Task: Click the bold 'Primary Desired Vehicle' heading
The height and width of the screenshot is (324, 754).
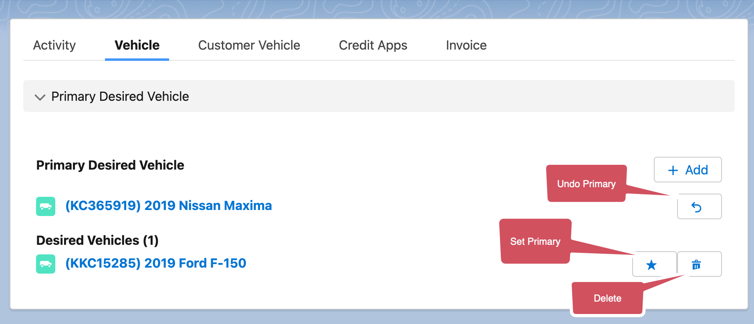Action: [x=110, y=165]
